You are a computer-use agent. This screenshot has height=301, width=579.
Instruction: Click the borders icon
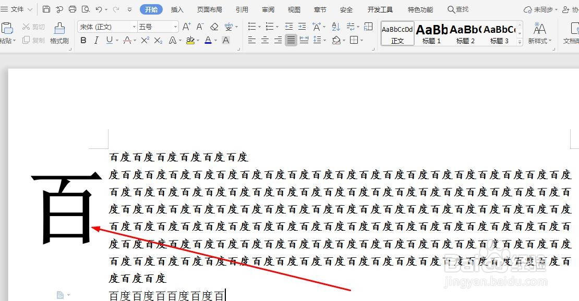point(354,40)
